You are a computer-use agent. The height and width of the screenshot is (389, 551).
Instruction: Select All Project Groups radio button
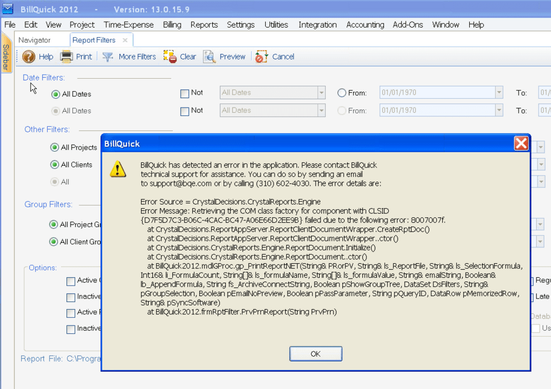pyautogui.click(x=54, y=224)
